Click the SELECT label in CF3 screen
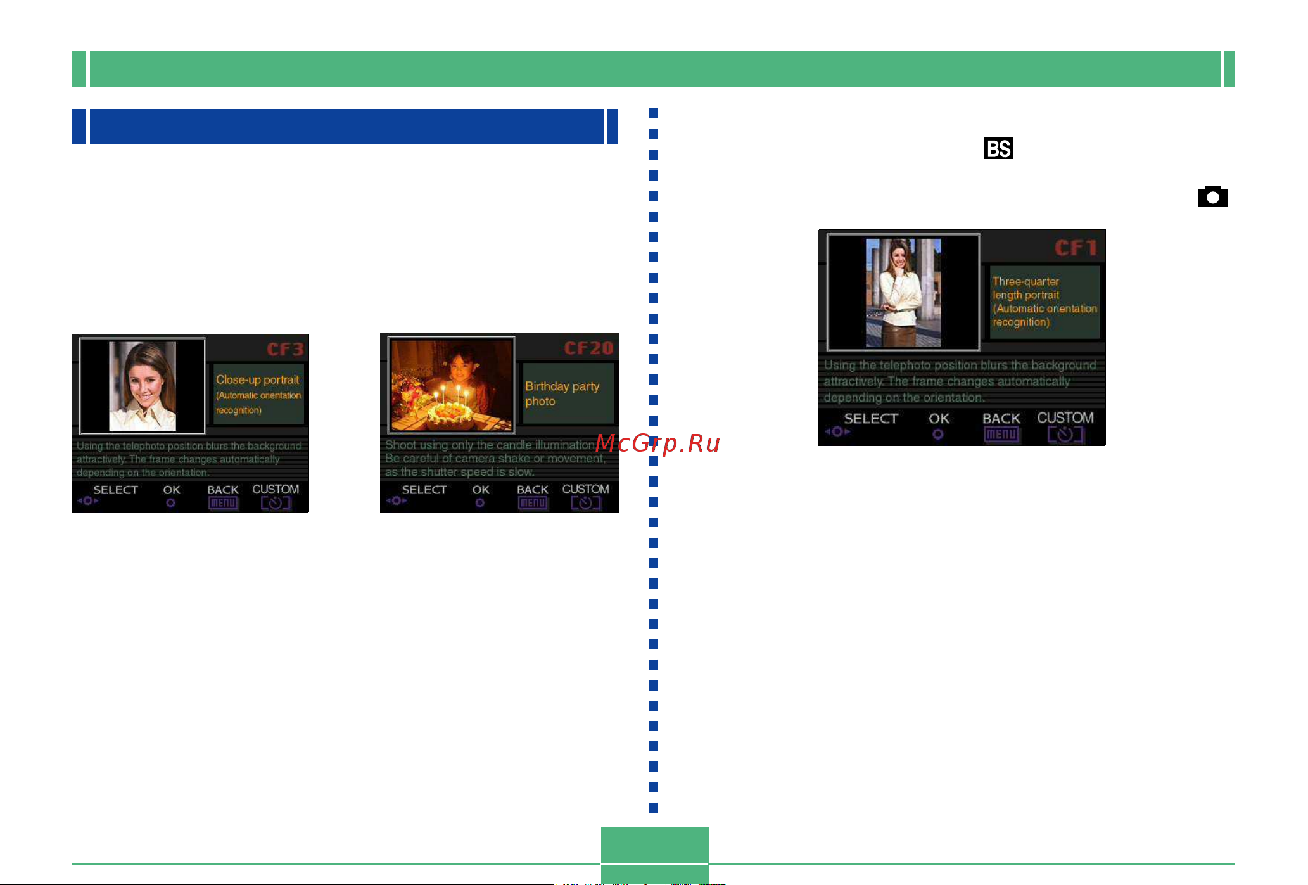The image size is (1308, 885). tap(115, 490)
